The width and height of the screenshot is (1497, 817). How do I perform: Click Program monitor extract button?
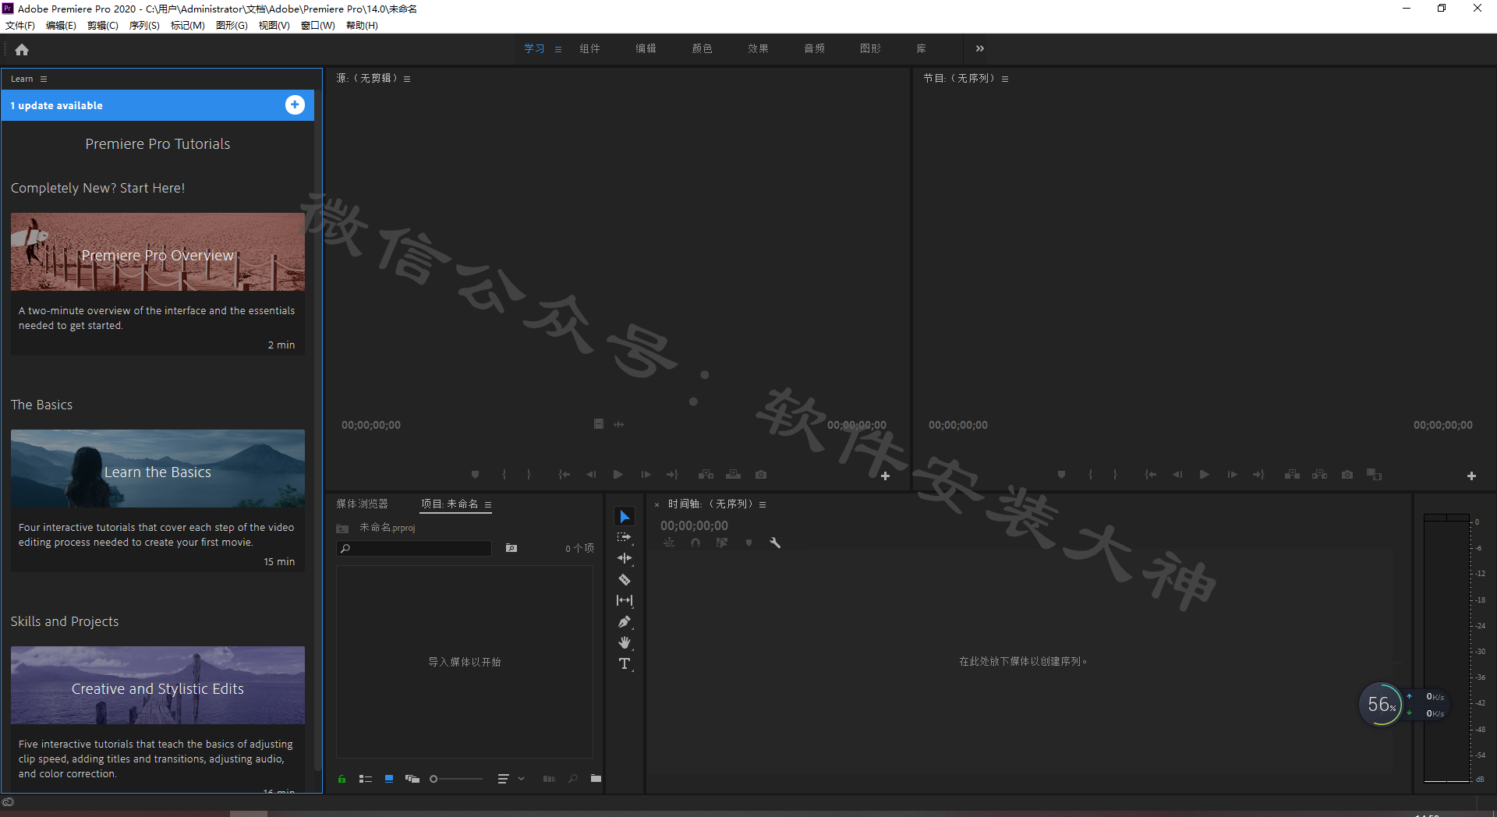point(1320,475)
